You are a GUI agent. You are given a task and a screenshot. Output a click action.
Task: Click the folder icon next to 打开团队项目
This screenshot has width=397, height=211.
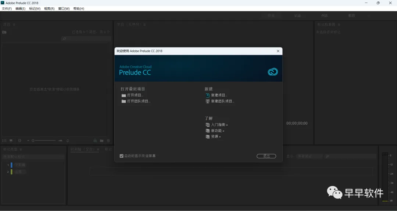point(124,101)
